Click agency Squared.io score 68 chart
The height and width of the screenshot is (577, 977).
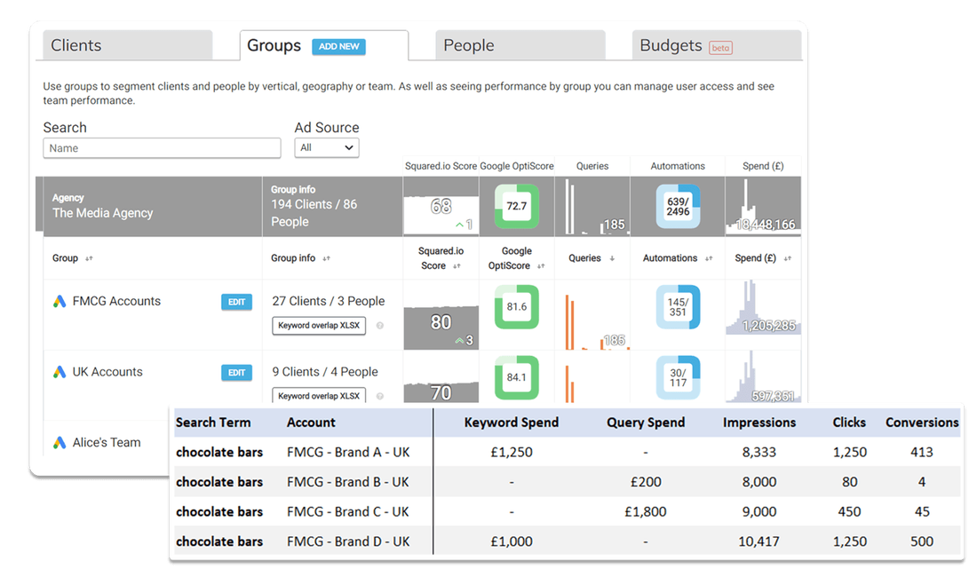click(441, 214)
